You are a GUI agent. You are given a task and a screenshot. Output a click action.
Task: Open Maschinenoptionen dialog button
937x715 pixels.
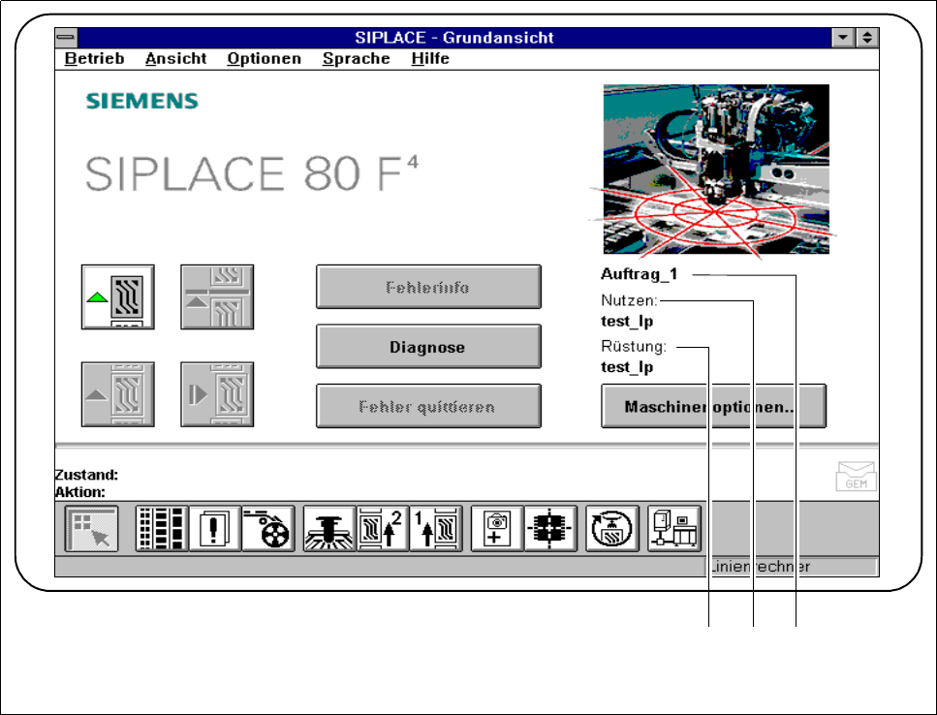pyautogui.click(x=713, y=406)
